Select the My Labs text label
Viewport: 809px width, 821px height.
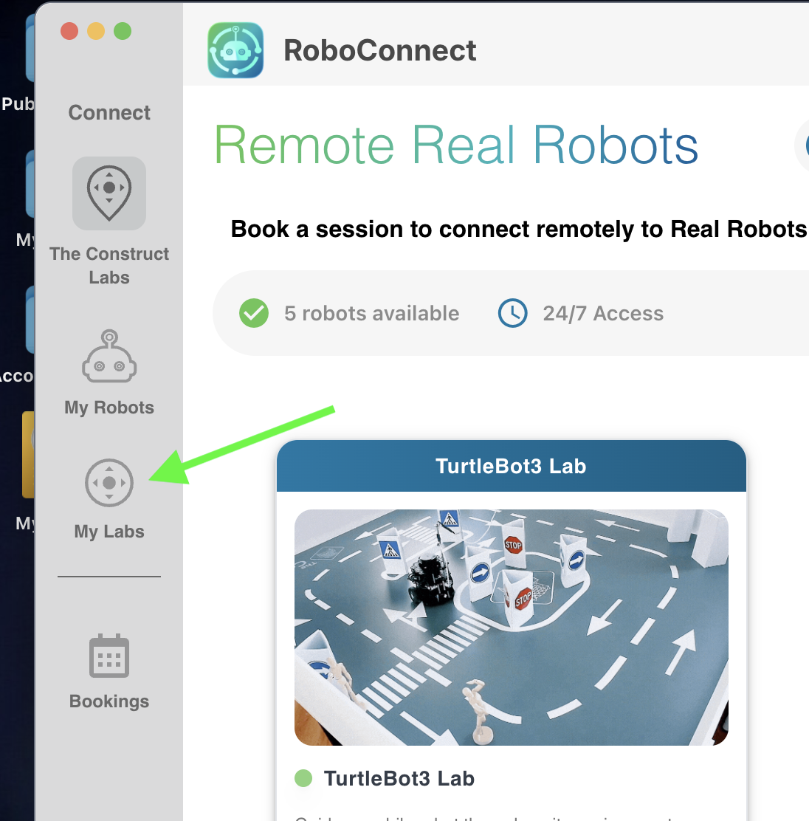coord(109,532)
